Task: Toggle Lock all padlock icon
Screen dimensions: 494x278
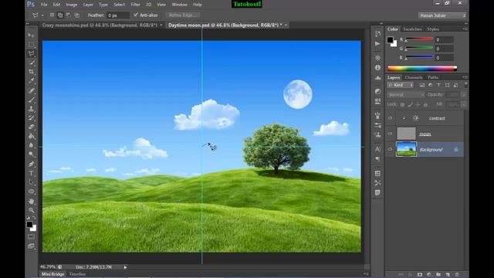Action: 425,104
